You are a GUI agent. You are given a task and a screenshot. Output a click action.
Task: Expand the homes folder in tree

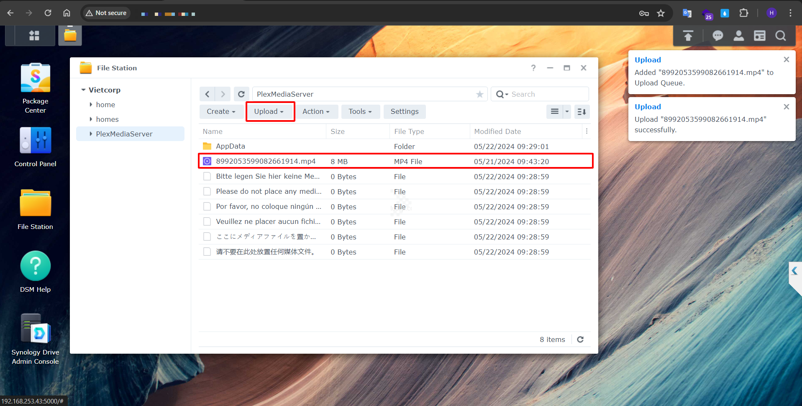(91, 119)
